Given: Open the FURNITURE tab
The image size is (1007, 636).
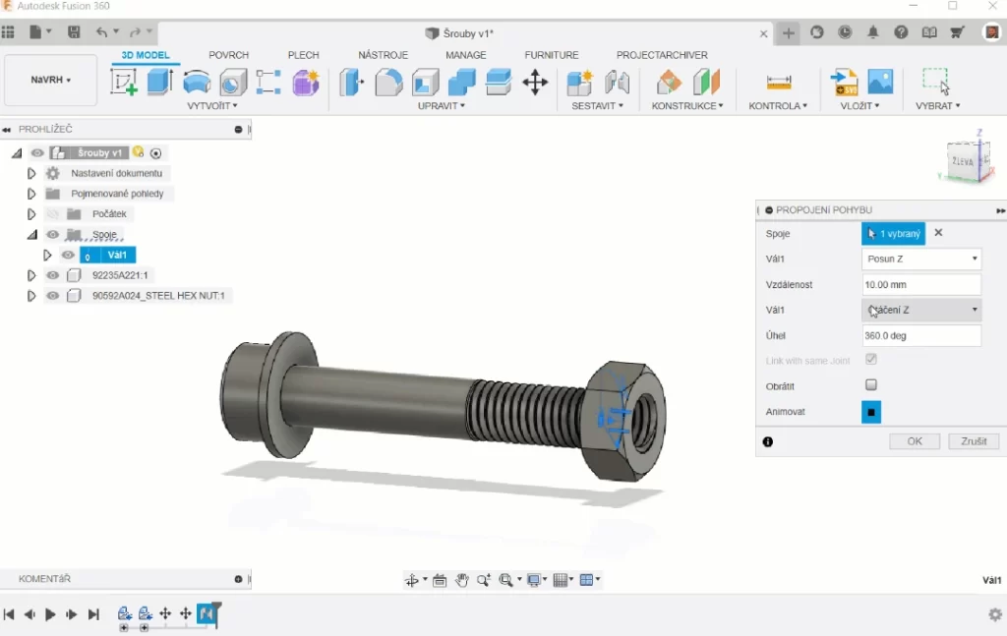Looking at the screenshot, I should (x=551, y=55).
